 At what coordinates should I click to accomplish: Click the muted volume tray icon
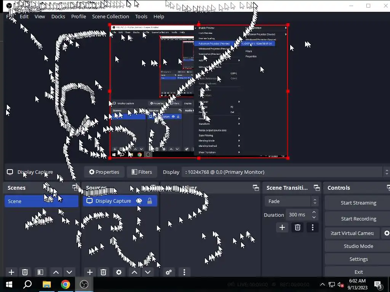point(340,284)
